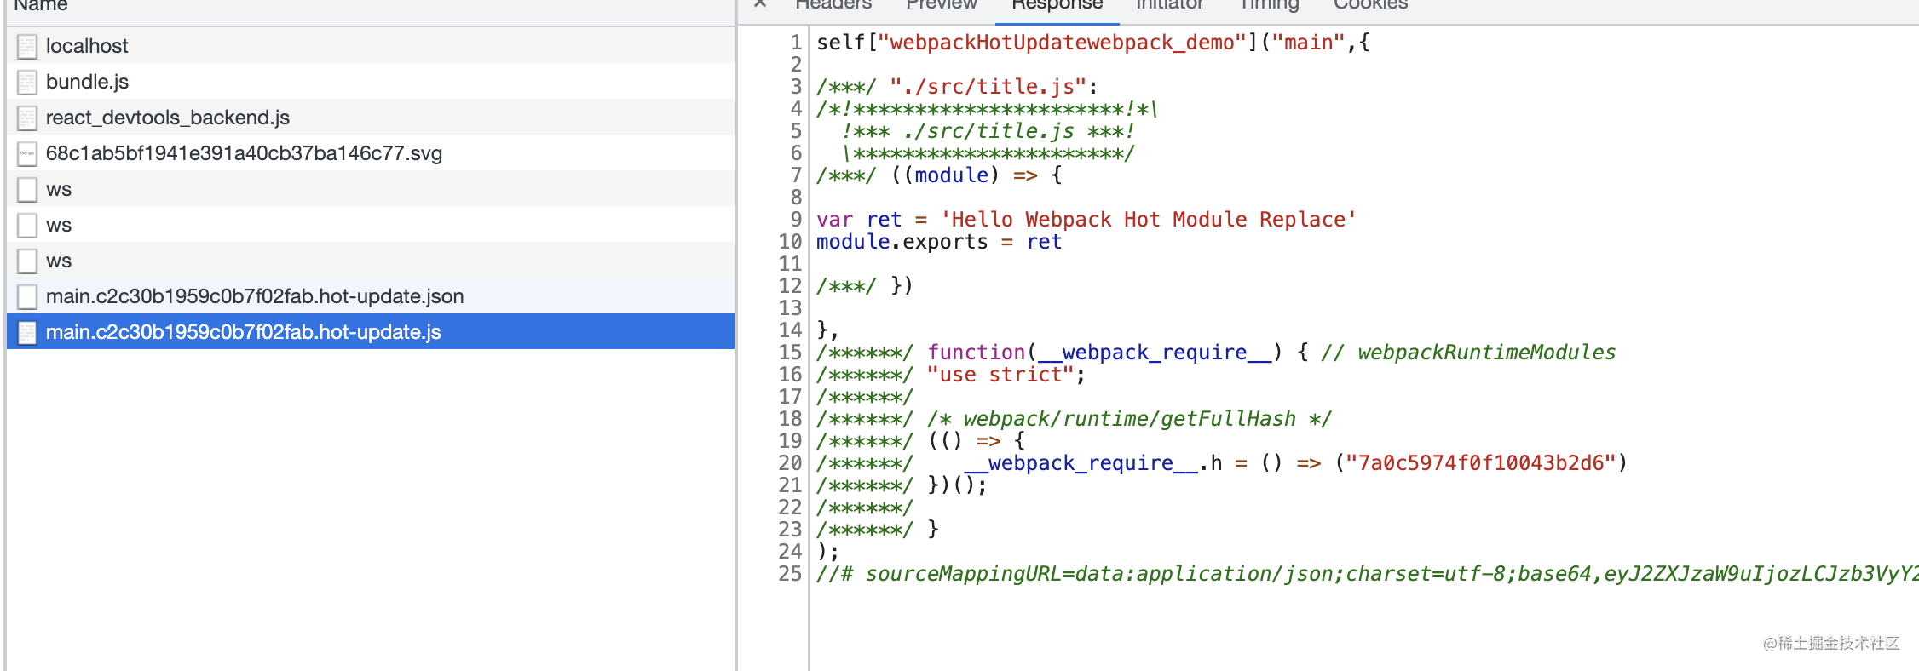Click the hot-update.js file icon
Image resolution: width=1919 pixels, height=671 pixels.
point(27,332)
